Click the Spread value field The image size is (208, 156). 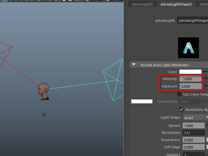tap(194, 126)
